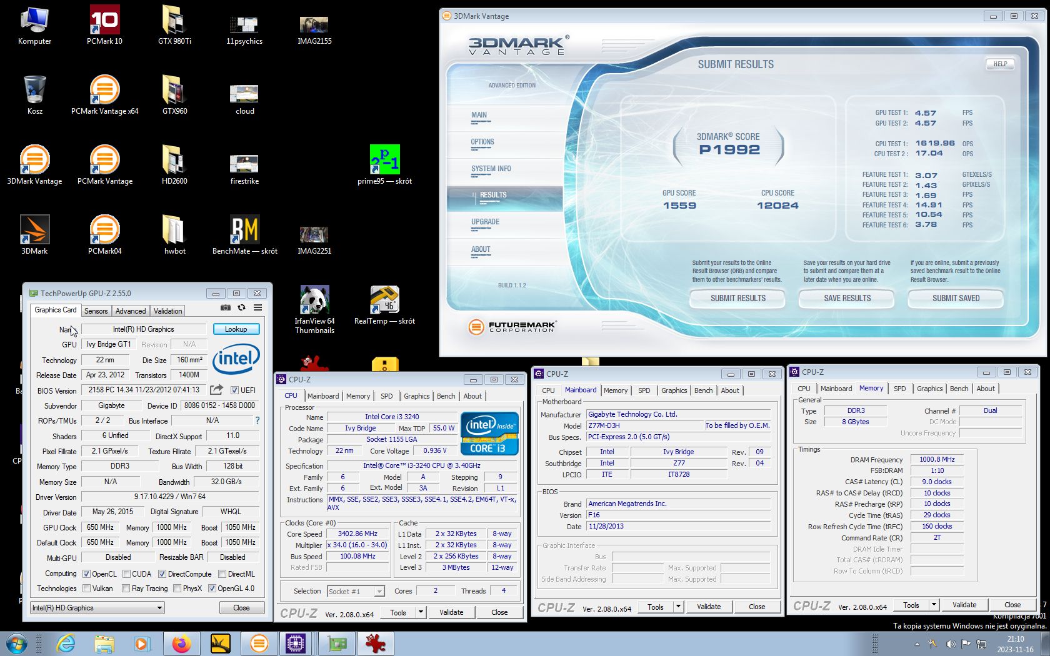The width and height of the screenshot is (1050, 656).
Task: Switch to Sensors tab in GPU-Z
Action: click(x=96, y=311)
